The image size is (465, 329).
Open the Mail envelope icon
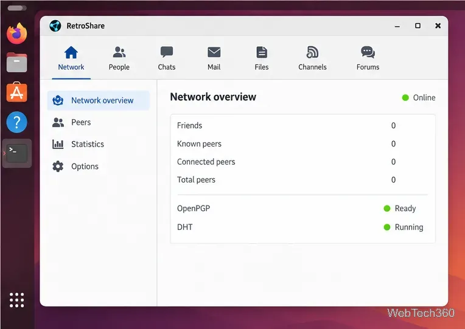214,52
